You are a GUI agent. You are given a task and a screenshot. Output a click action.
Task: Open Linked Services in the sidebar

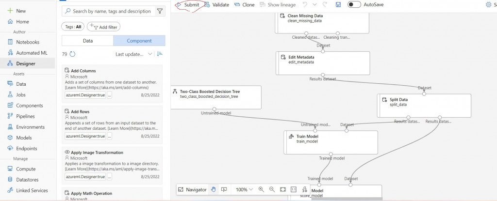click(28, 190)
